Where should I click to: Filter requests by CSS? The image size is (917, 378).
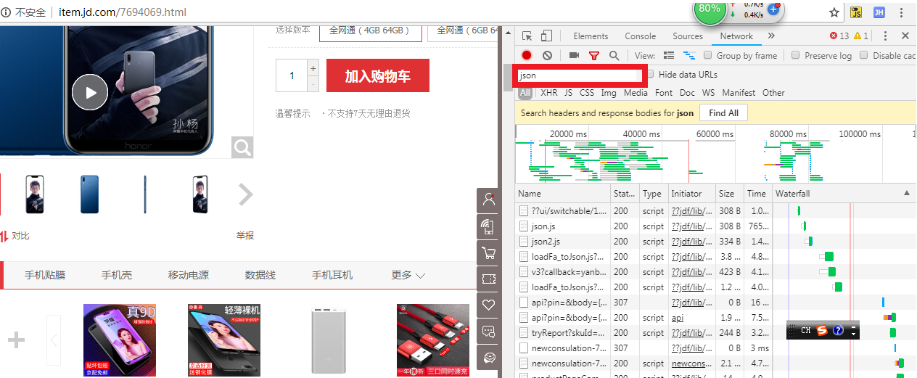pos(587,93)
